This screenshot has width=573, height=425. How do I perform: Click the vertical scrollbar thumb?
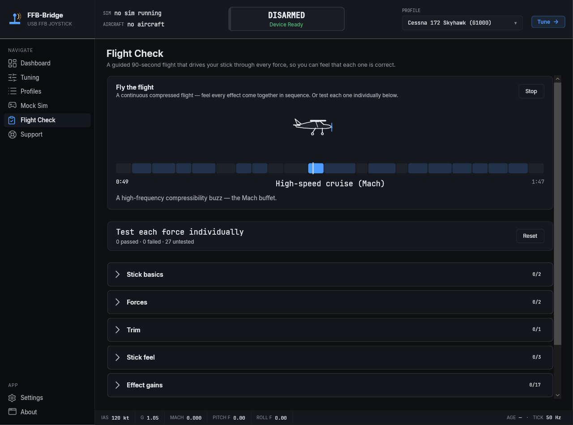558,214
